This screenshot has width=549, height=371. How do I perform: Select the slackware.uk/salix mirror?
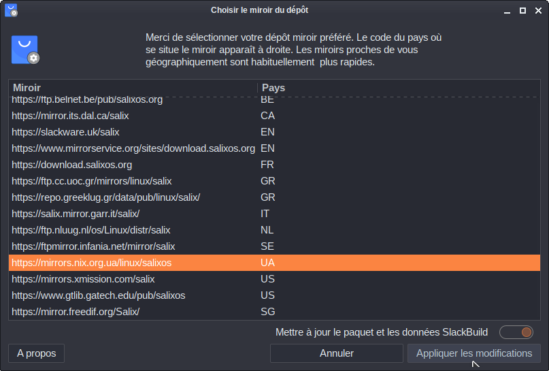[x=65, y=132]
